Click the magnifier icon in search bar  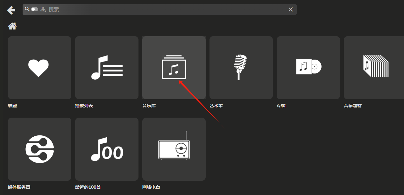point(27,9)
